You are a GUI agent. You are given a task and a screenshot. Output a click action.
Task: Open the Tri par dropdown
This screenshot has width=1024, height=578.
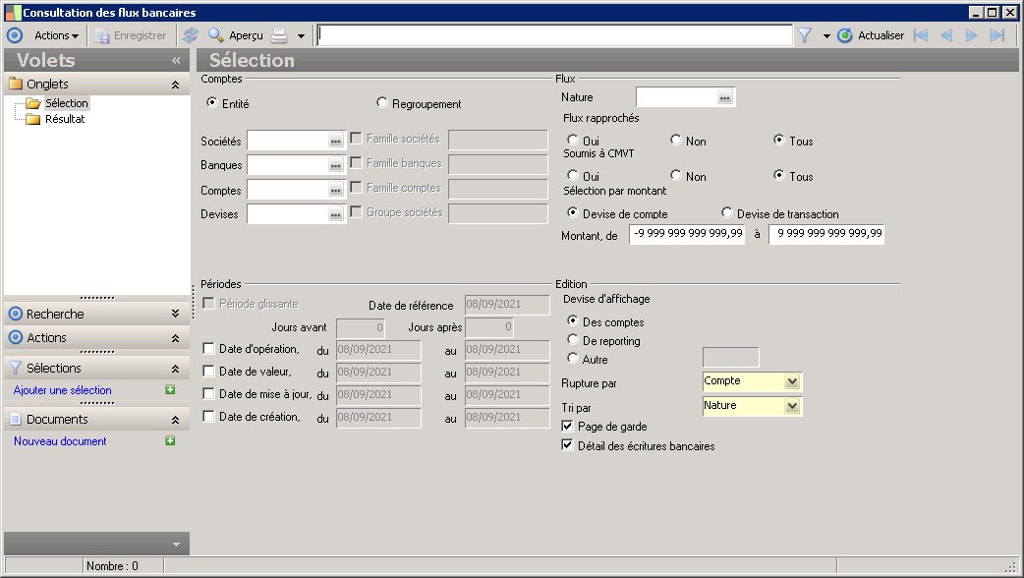coord(792,406)
